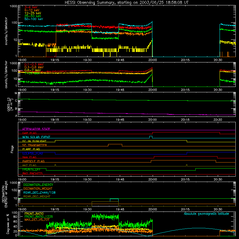239x239 pixels.
Task: Select the 'BAD_PACKETS' flag label
Action: 33,173
